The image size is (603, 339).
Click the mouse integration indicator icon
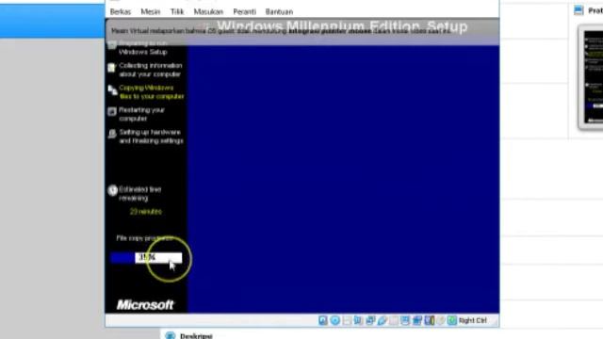click(441, 320)
